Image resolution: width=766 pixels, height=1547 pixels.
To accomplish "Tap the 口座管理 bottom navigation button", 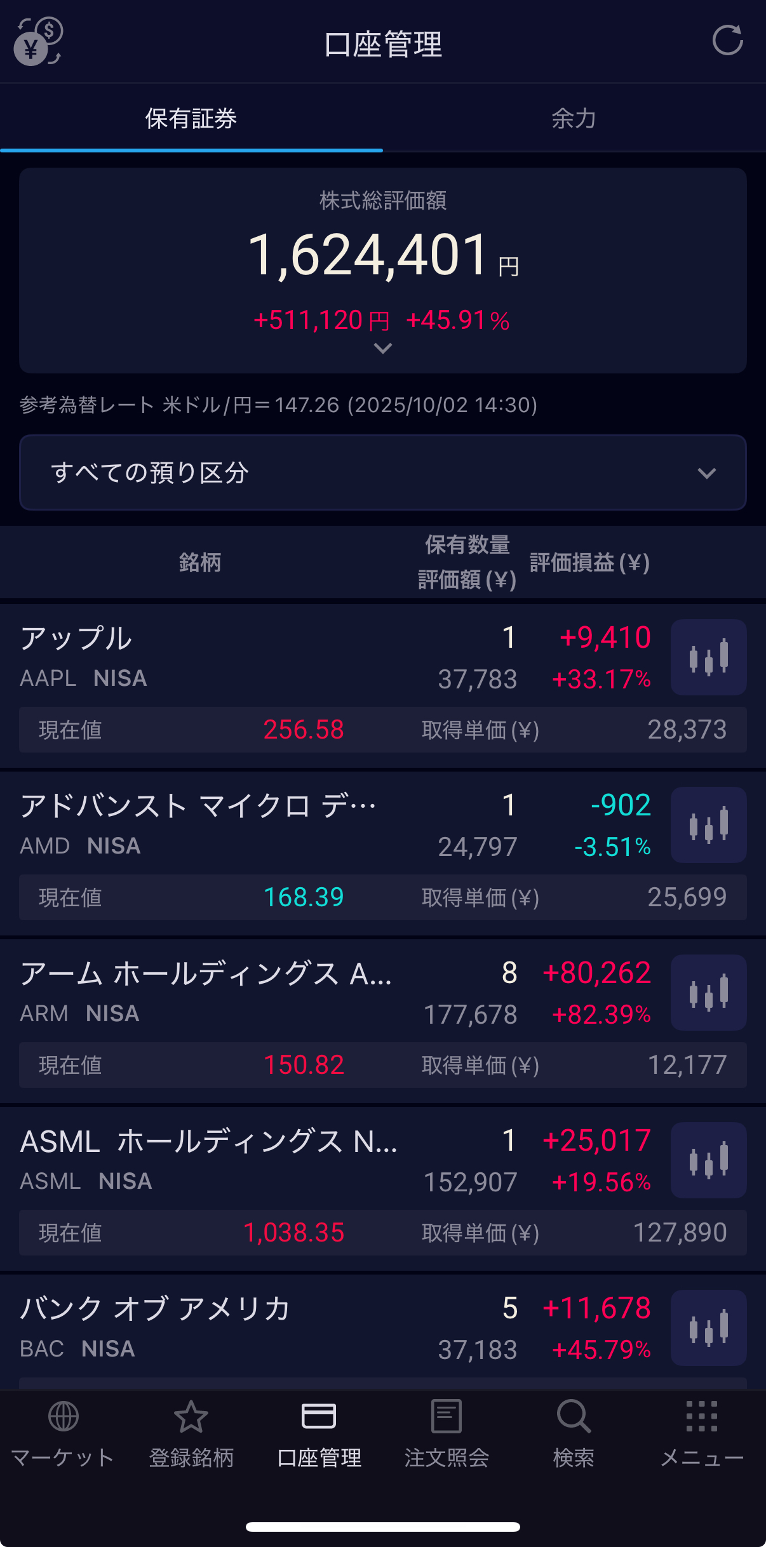I will [319, 1429].
